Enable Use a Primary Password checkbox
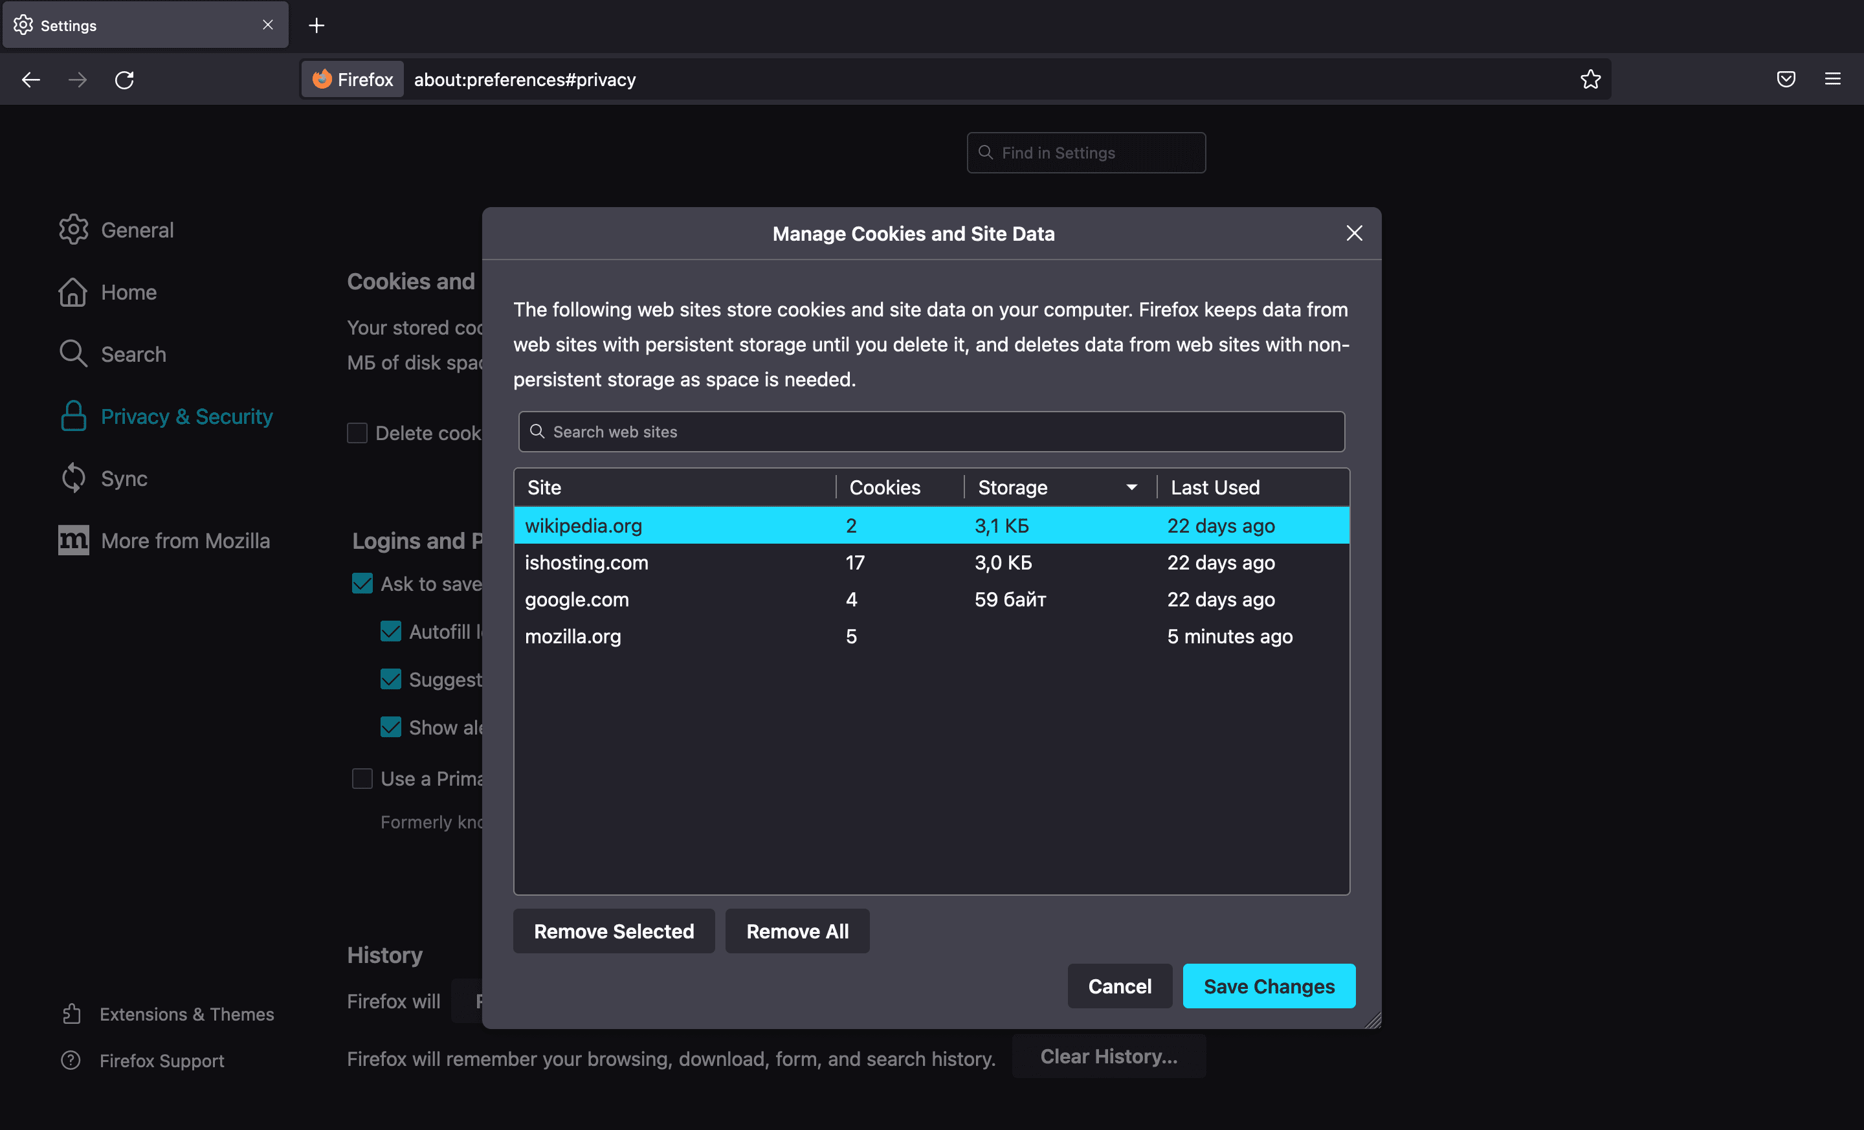Viewport: 1864px width, 1130px height. point(362,779)
